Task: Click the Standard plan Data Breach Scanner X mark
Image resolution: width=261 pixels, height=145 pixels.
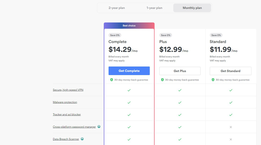Action: pyautogui.click(x=231, y=139)
